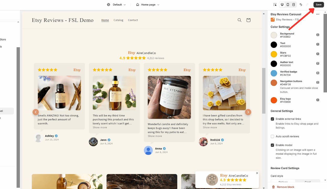
Task: Disable the Enable external links checkbox
Action: 272,119
